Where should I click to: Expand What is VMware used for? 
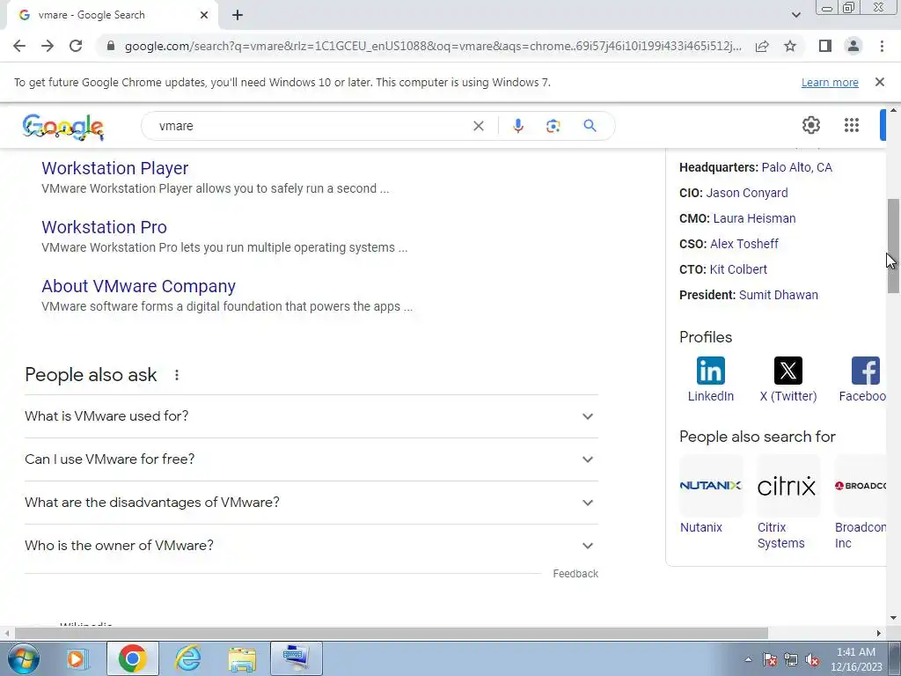[x=311, y=416]
